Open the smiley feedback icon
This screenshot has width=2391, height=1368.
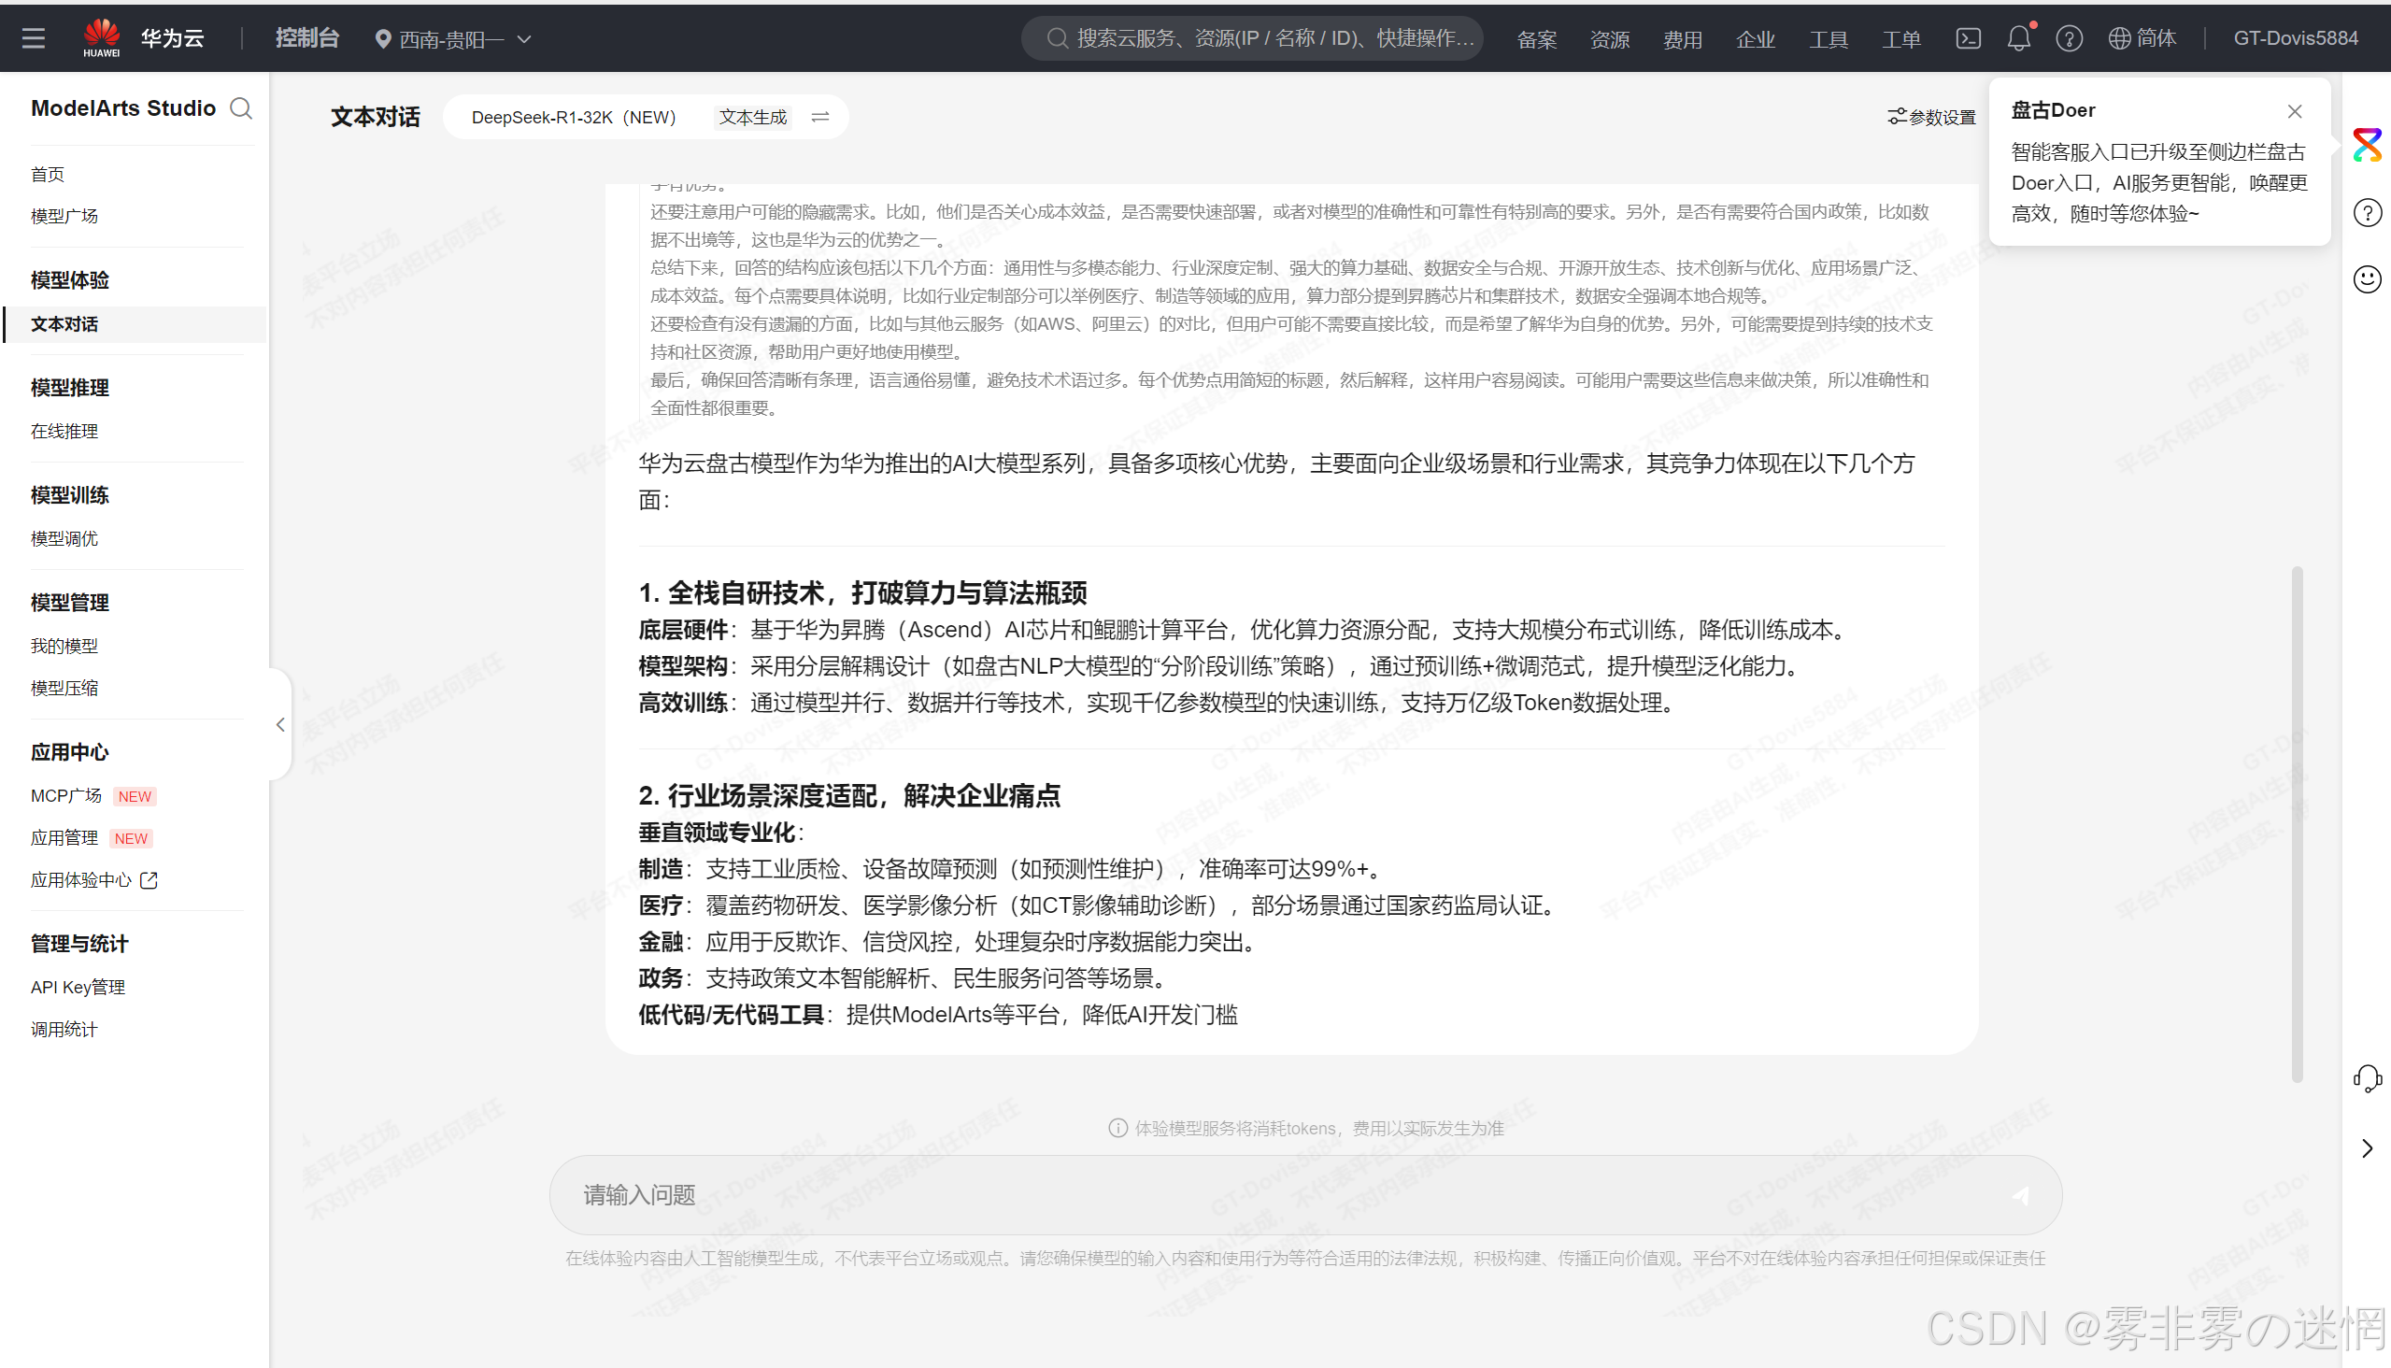(x=2368, y=279)
